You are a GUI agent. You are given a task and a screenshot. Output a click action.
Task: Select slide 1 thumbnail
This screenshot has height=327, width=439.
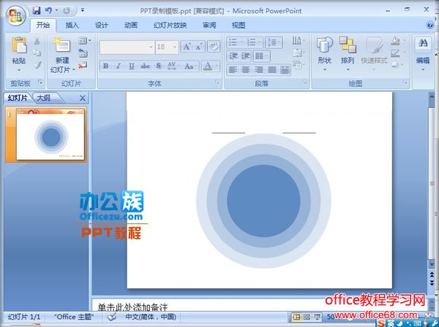tap(50, 134)
